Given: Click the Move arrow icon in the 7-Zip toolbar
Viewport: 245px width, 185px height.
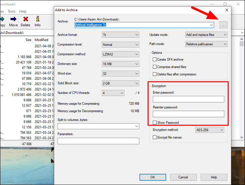Looking at the screenshot, I should pyautogui.click(x=13, y=19).
